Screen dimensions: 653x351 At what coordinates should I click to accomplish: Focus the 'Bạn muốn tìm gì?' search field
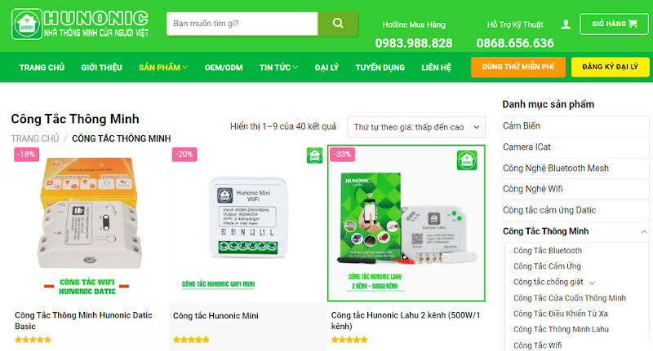[242, 24]
